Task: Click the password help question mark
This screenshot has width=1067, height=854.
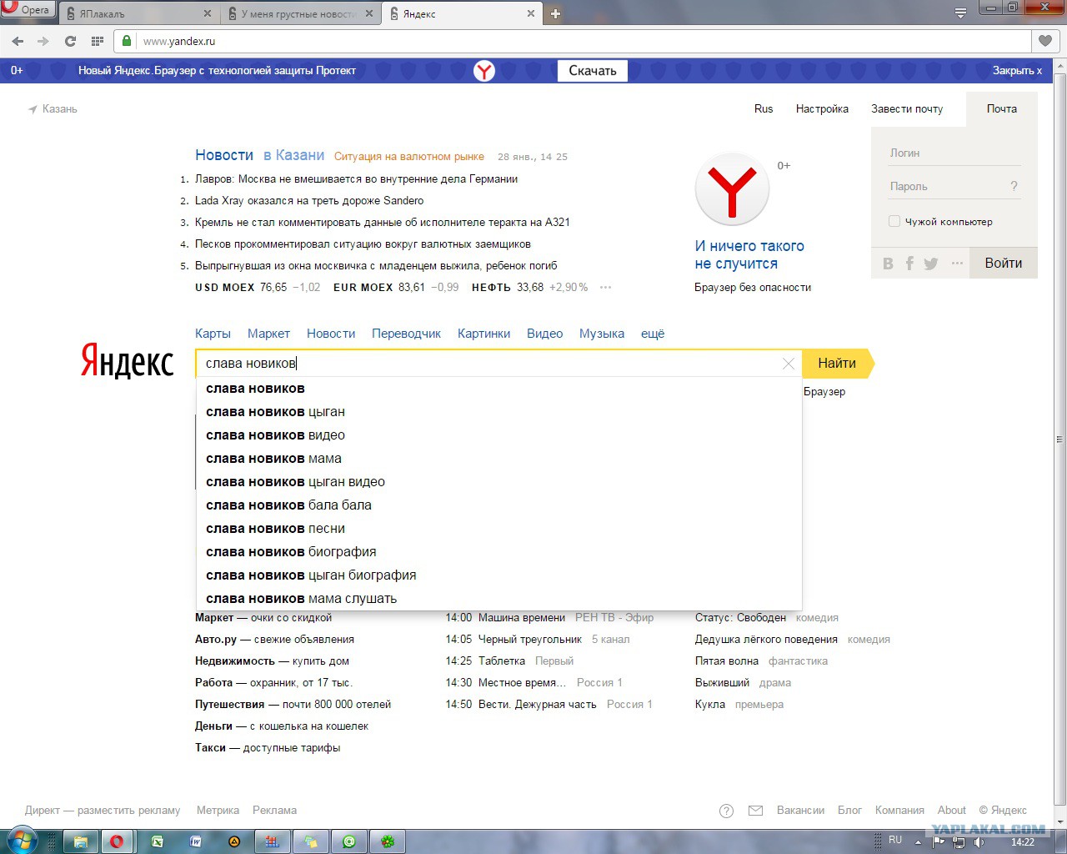Action: [1014, 186]
